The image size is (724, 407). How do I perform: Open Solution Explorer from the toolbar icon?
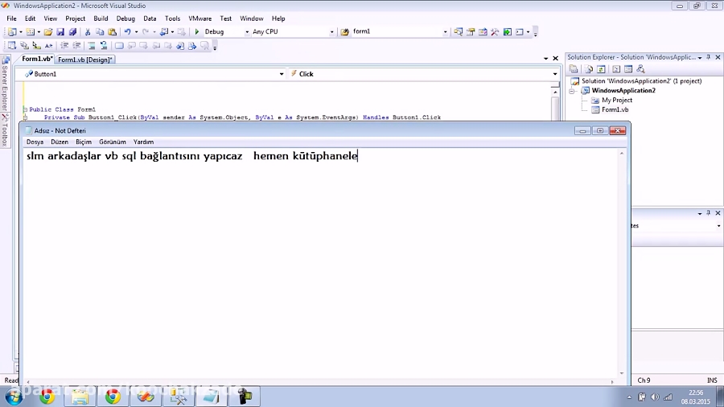pos(458,32)
